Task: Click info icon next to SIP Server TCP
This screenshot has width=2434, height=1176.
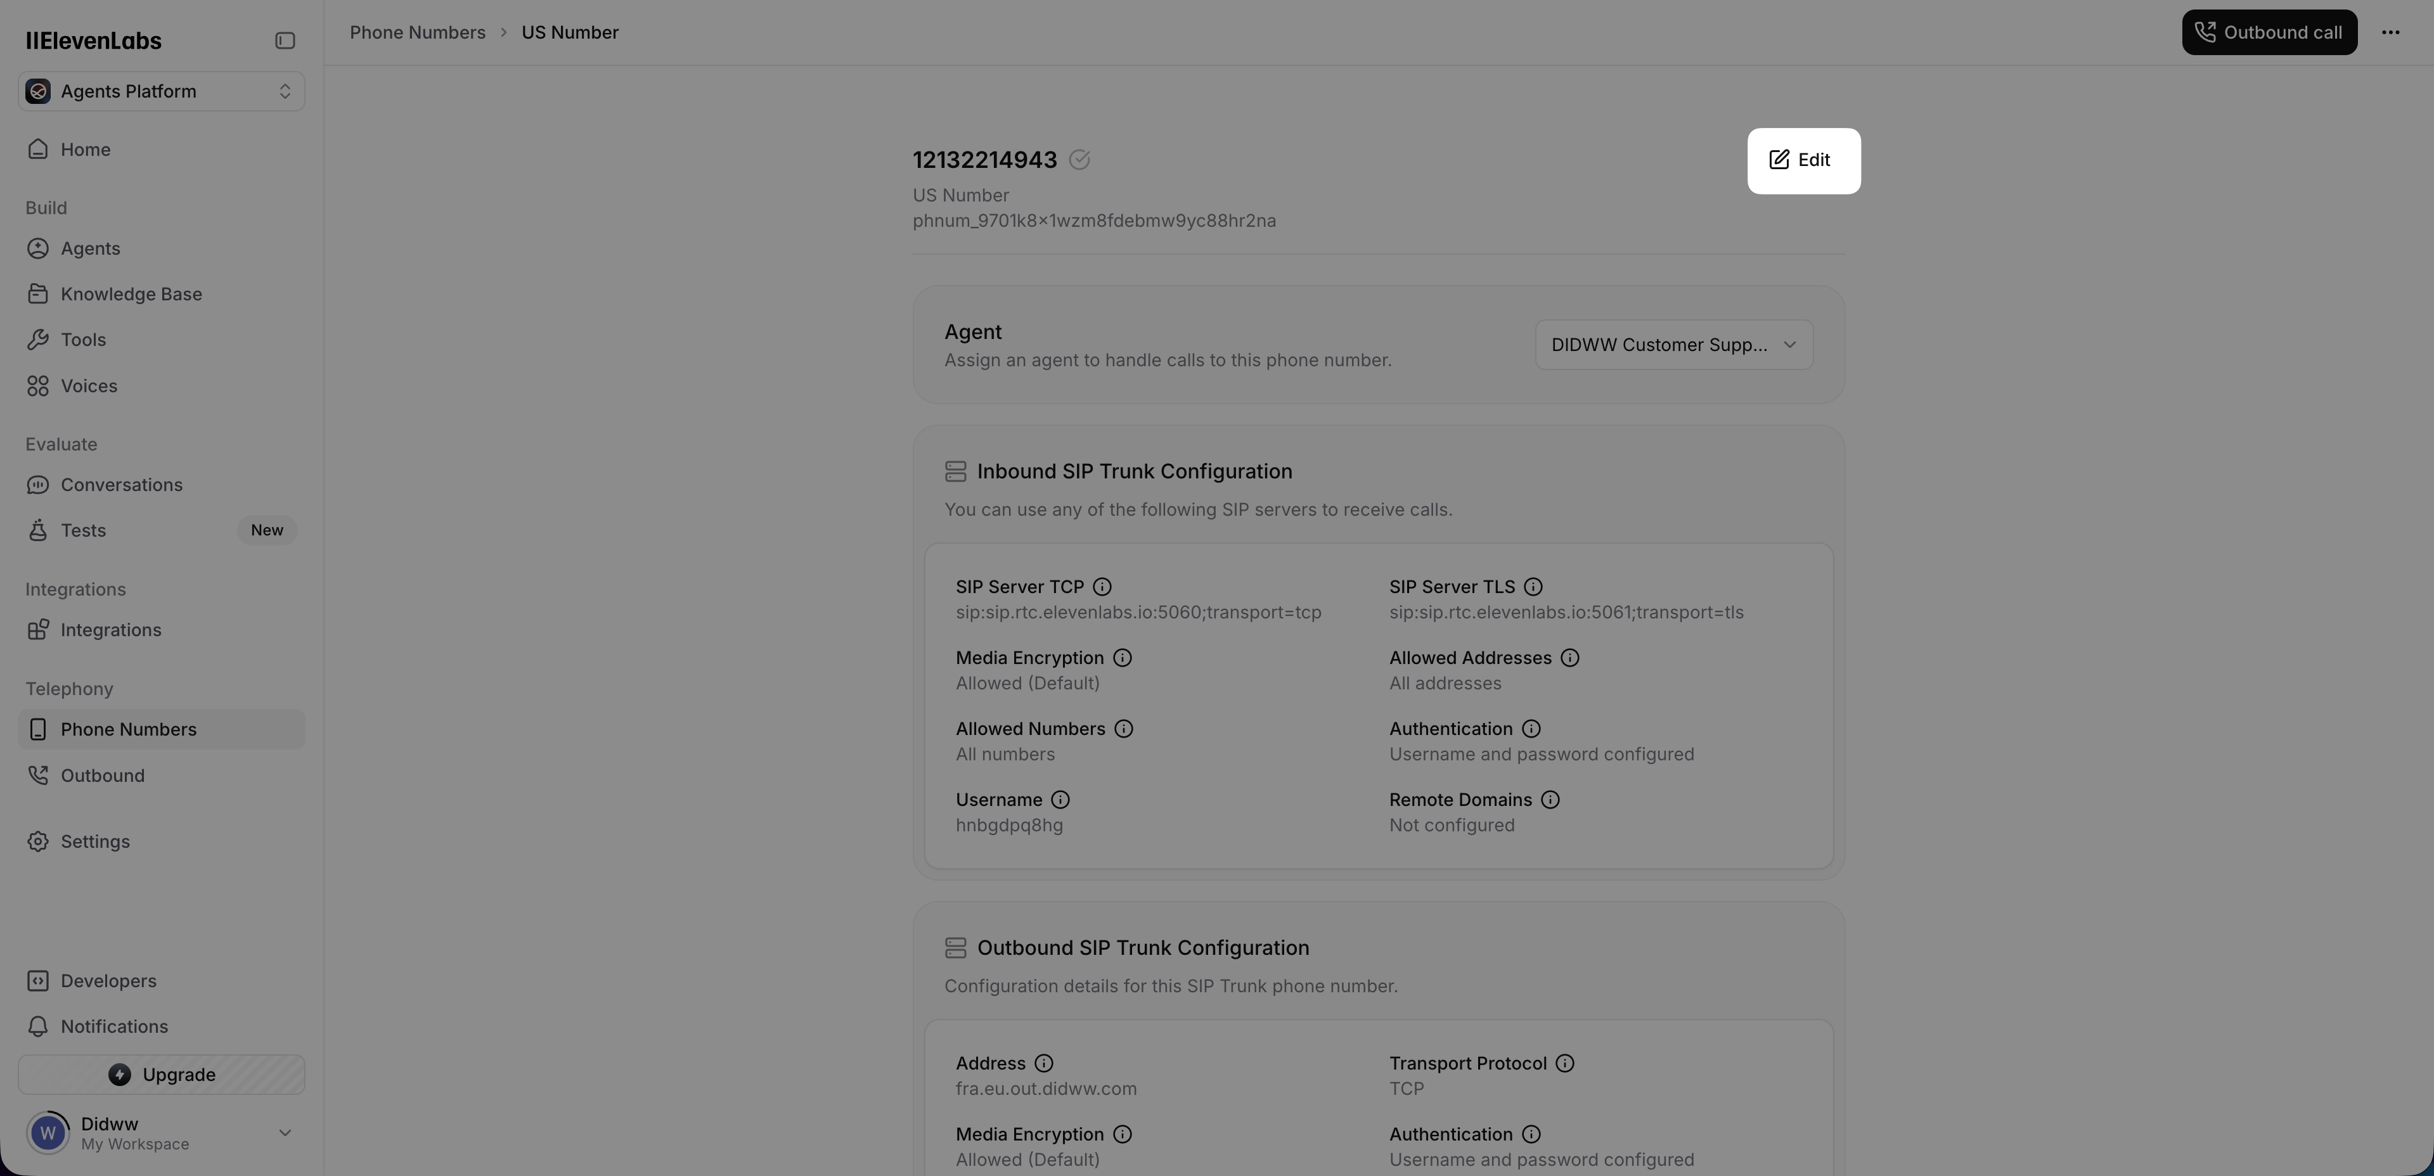Action: coord(1102,587)
